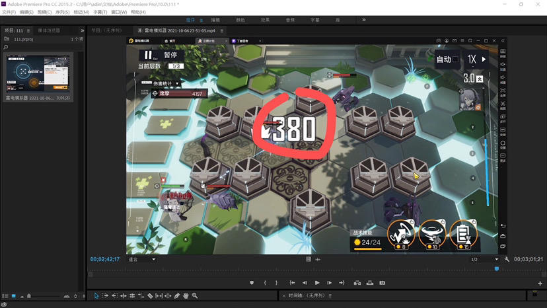Add a marker with the marker button

pos(252,283)
